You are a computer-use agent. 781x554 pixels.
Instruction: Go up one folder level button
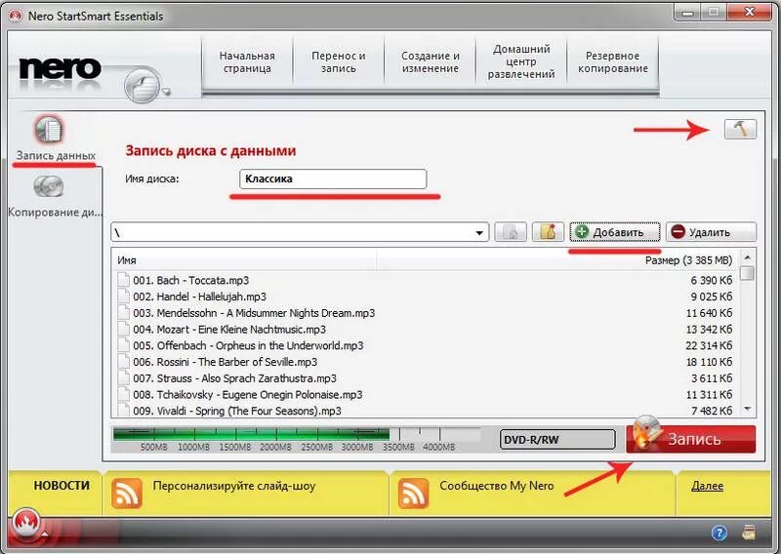pyautogui.click(x=510, y=232)
